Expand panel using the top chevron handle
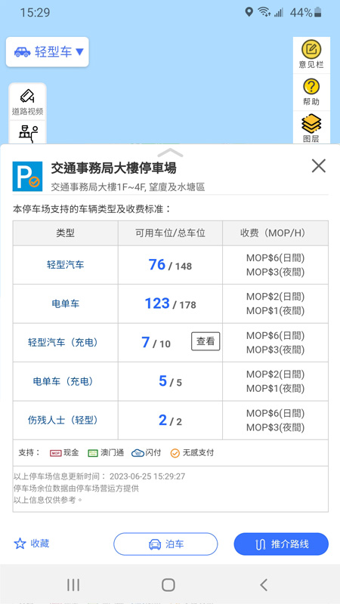Screen dimensions: 340x604 170,153
